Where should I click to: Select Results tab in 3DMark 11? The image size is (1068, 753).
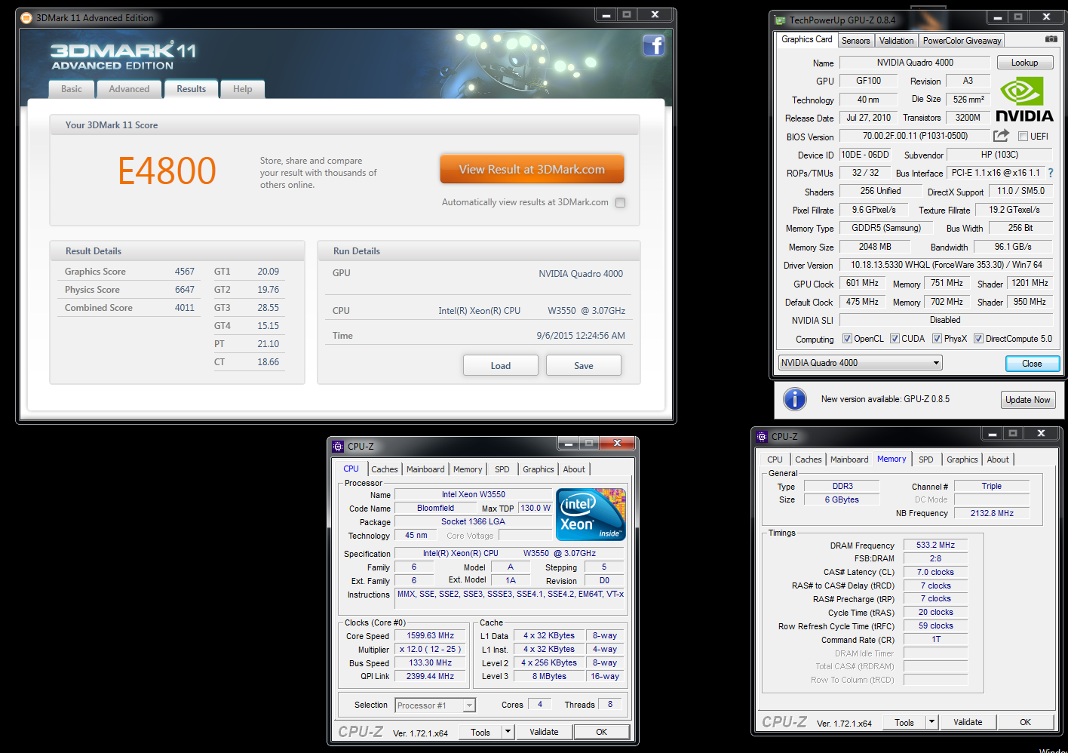click(191, 89)
